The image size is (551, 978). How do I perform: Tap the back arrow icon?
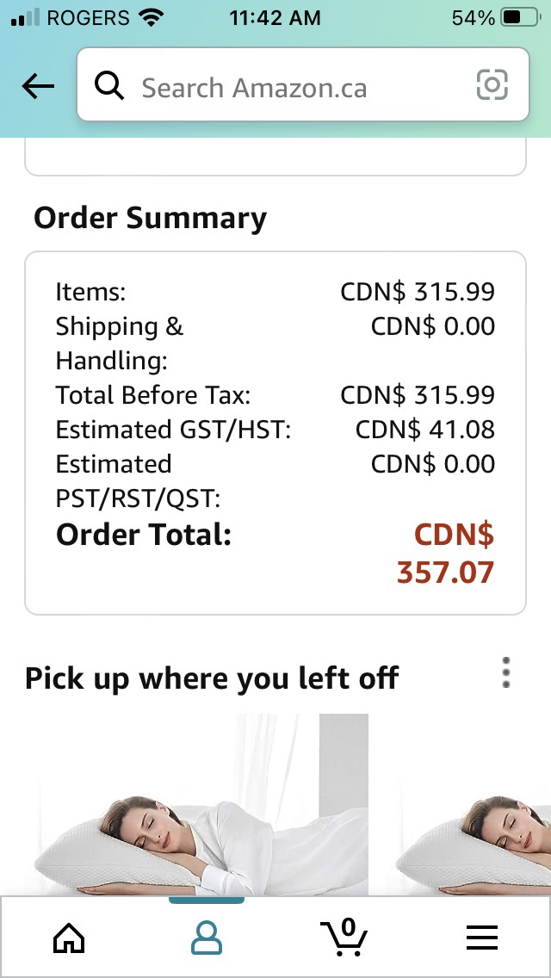[38, 86]
